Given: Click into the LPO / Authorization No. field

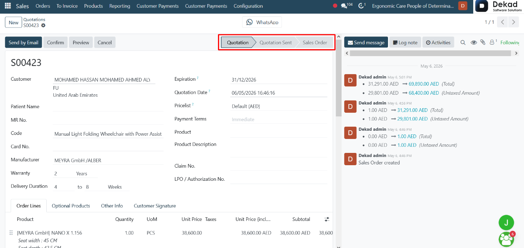Looking at the screenshot, I should point(279,179).
